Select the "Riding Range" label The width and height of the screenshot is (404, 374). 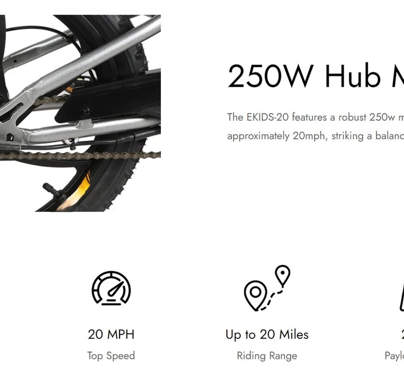[267, 356]
